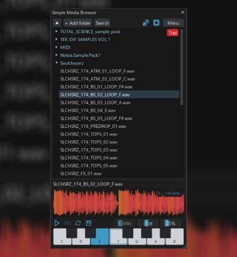The height and width of the screenshot is (257, 237).
Task: Select SLCHSRZ_174_PREDROP_01.wav file
Action: click(x=93, y=126)
